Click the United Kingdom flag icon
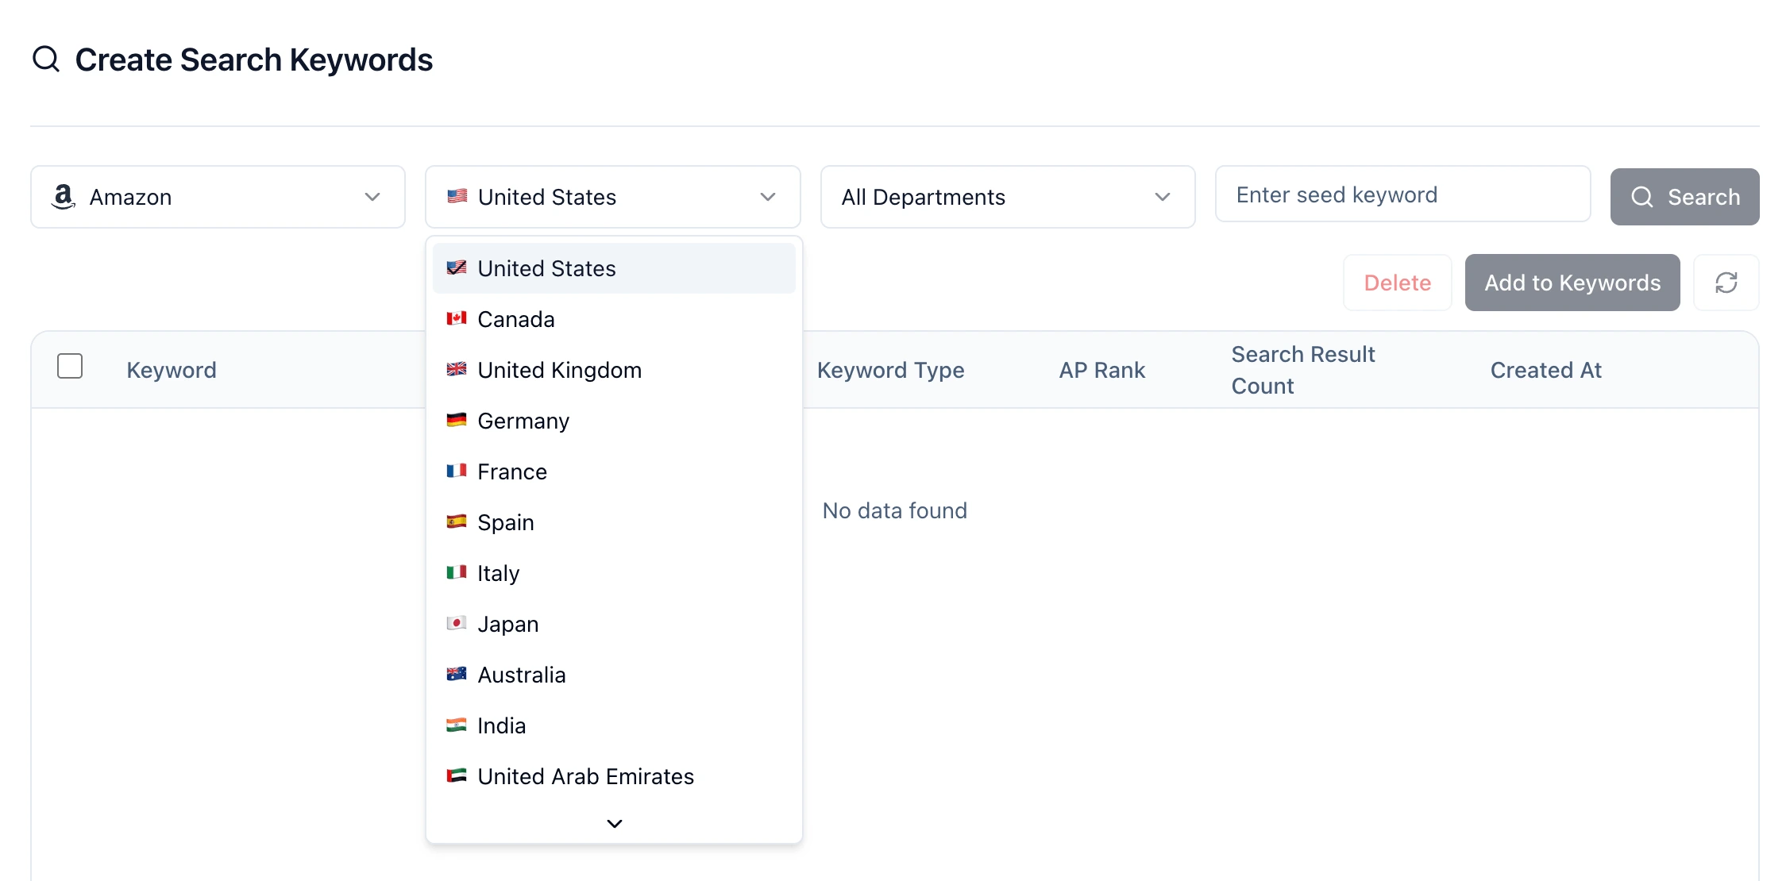Image resolution: width=1790 pixels, height=881 pixels. point(457,370)
